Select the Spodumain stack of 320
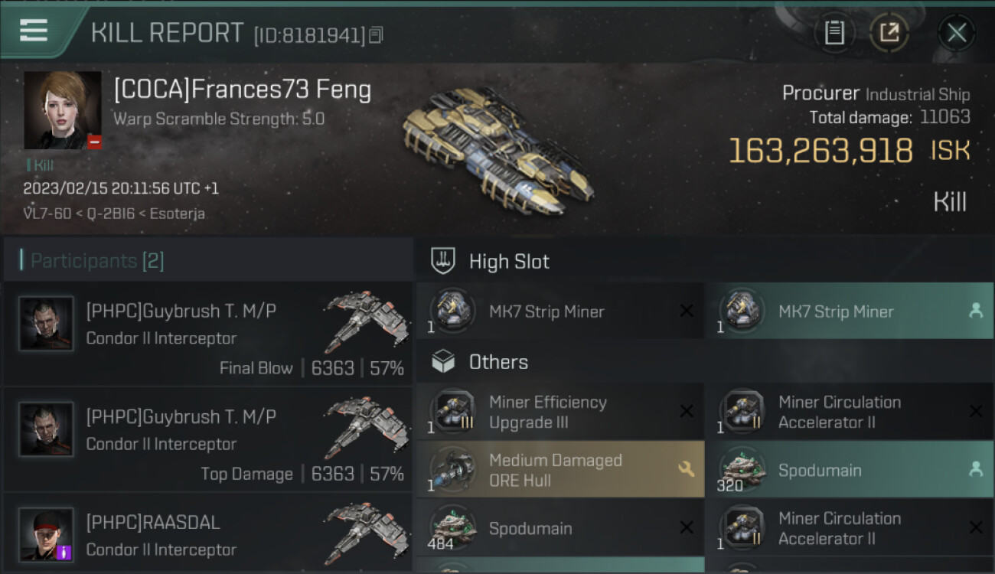The image size is (995, 574). tap(850, 470)
